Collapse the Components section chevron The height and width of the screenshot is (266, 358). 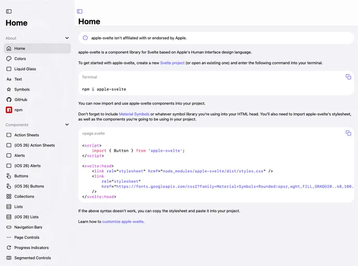[67, 125]
